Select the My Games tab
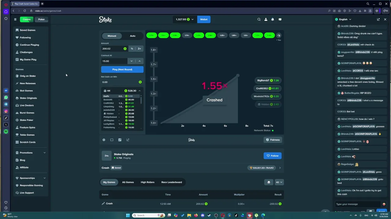 [109, 182]
